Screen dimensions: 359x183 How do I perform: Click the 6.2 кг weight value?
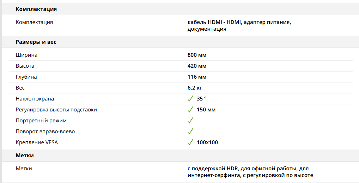195,88
